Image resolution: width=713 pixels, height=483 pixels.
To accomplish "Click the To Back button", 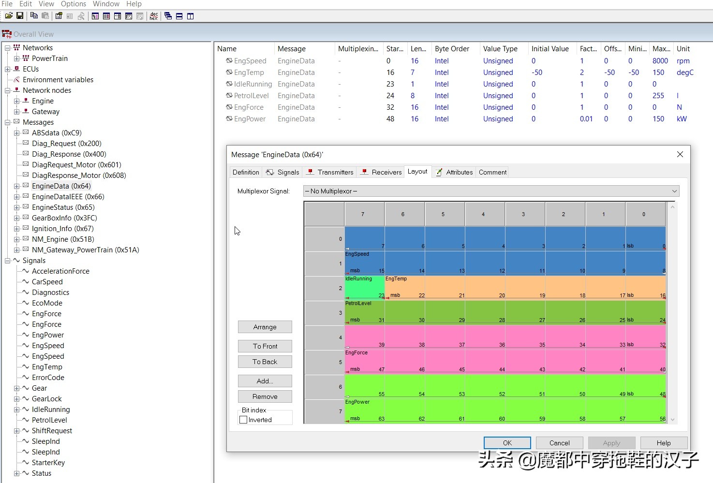I will [x=265, y=362].
